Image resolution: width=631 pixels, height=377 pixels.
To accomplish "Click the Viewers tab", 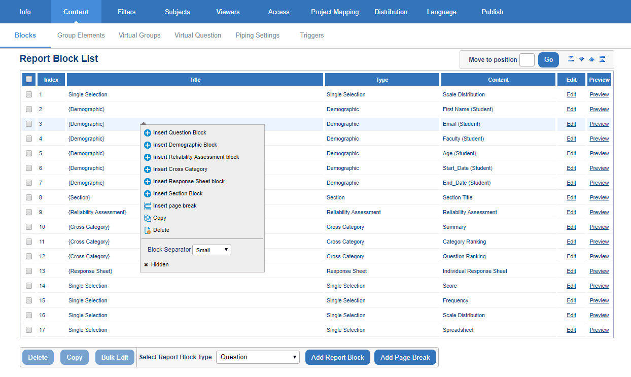I will [228, 12].
